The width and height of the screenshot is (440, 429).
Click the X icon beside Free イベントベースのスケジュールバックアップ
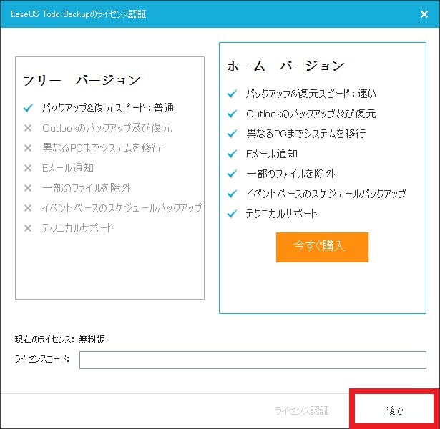(x=28, y=208)
